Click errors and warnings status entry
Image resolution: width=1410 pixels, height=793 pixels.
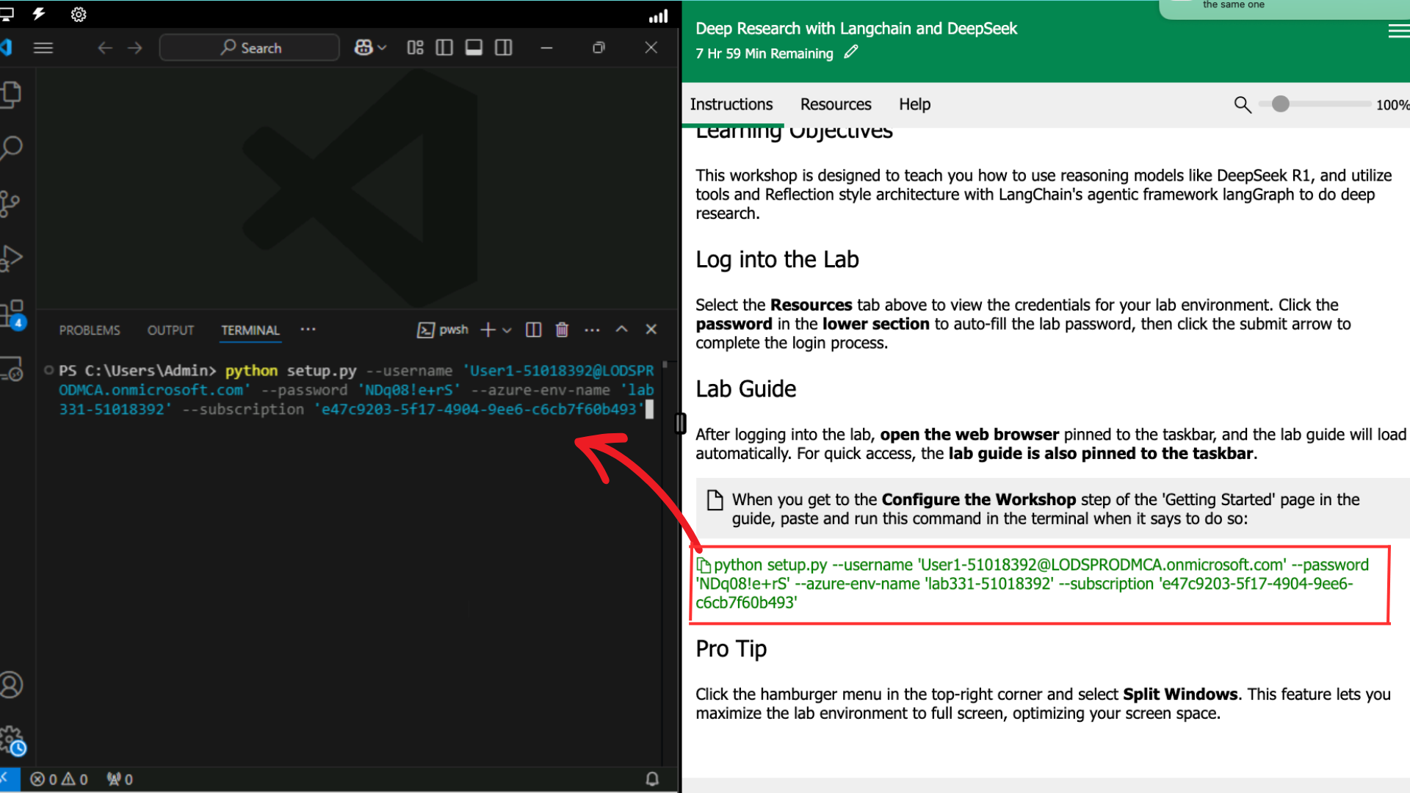coord(59,779)
